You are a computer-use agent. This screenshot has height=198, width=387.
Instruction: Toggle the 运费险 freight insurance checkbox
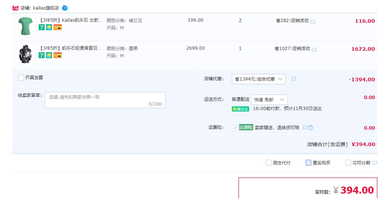[235, 127]
